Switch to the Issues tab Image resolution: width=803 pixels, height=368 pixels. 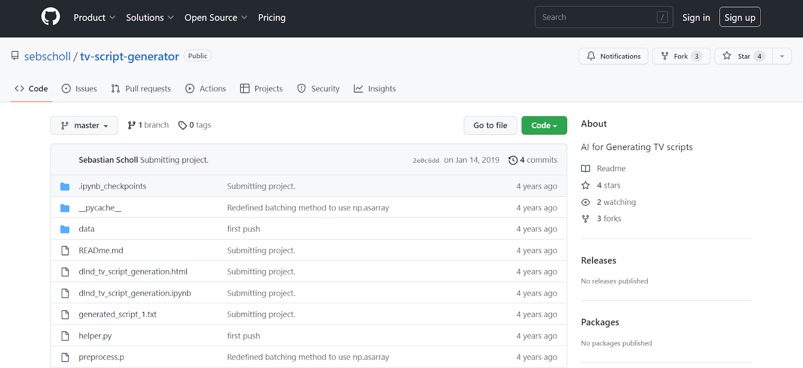[x=79, y=89]
